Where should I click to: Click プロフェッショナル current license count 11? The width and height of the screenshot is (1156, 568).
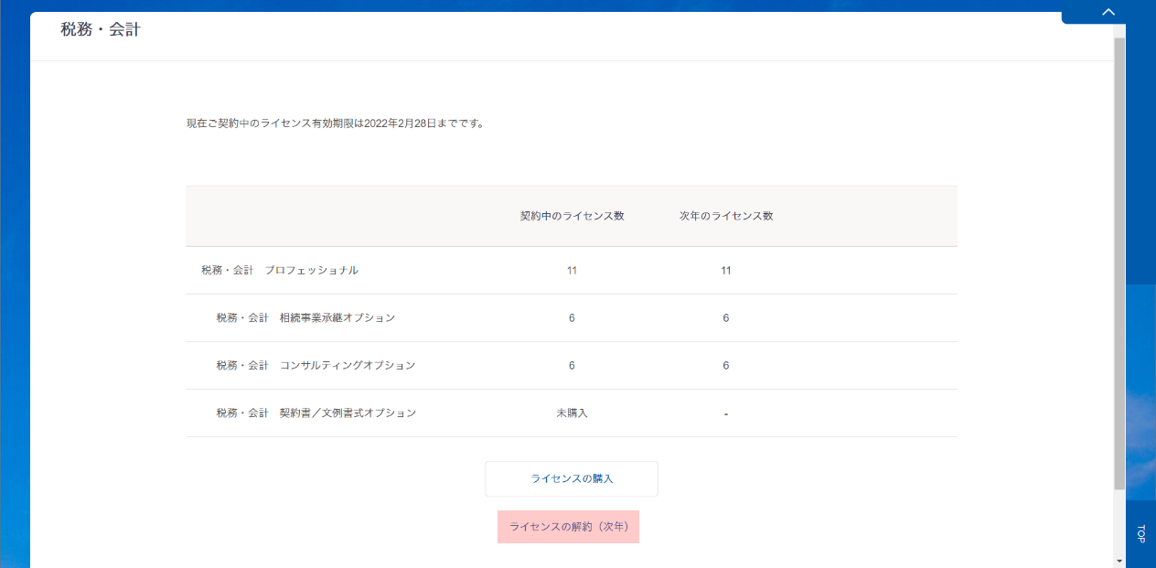click(x=572, y=271)
